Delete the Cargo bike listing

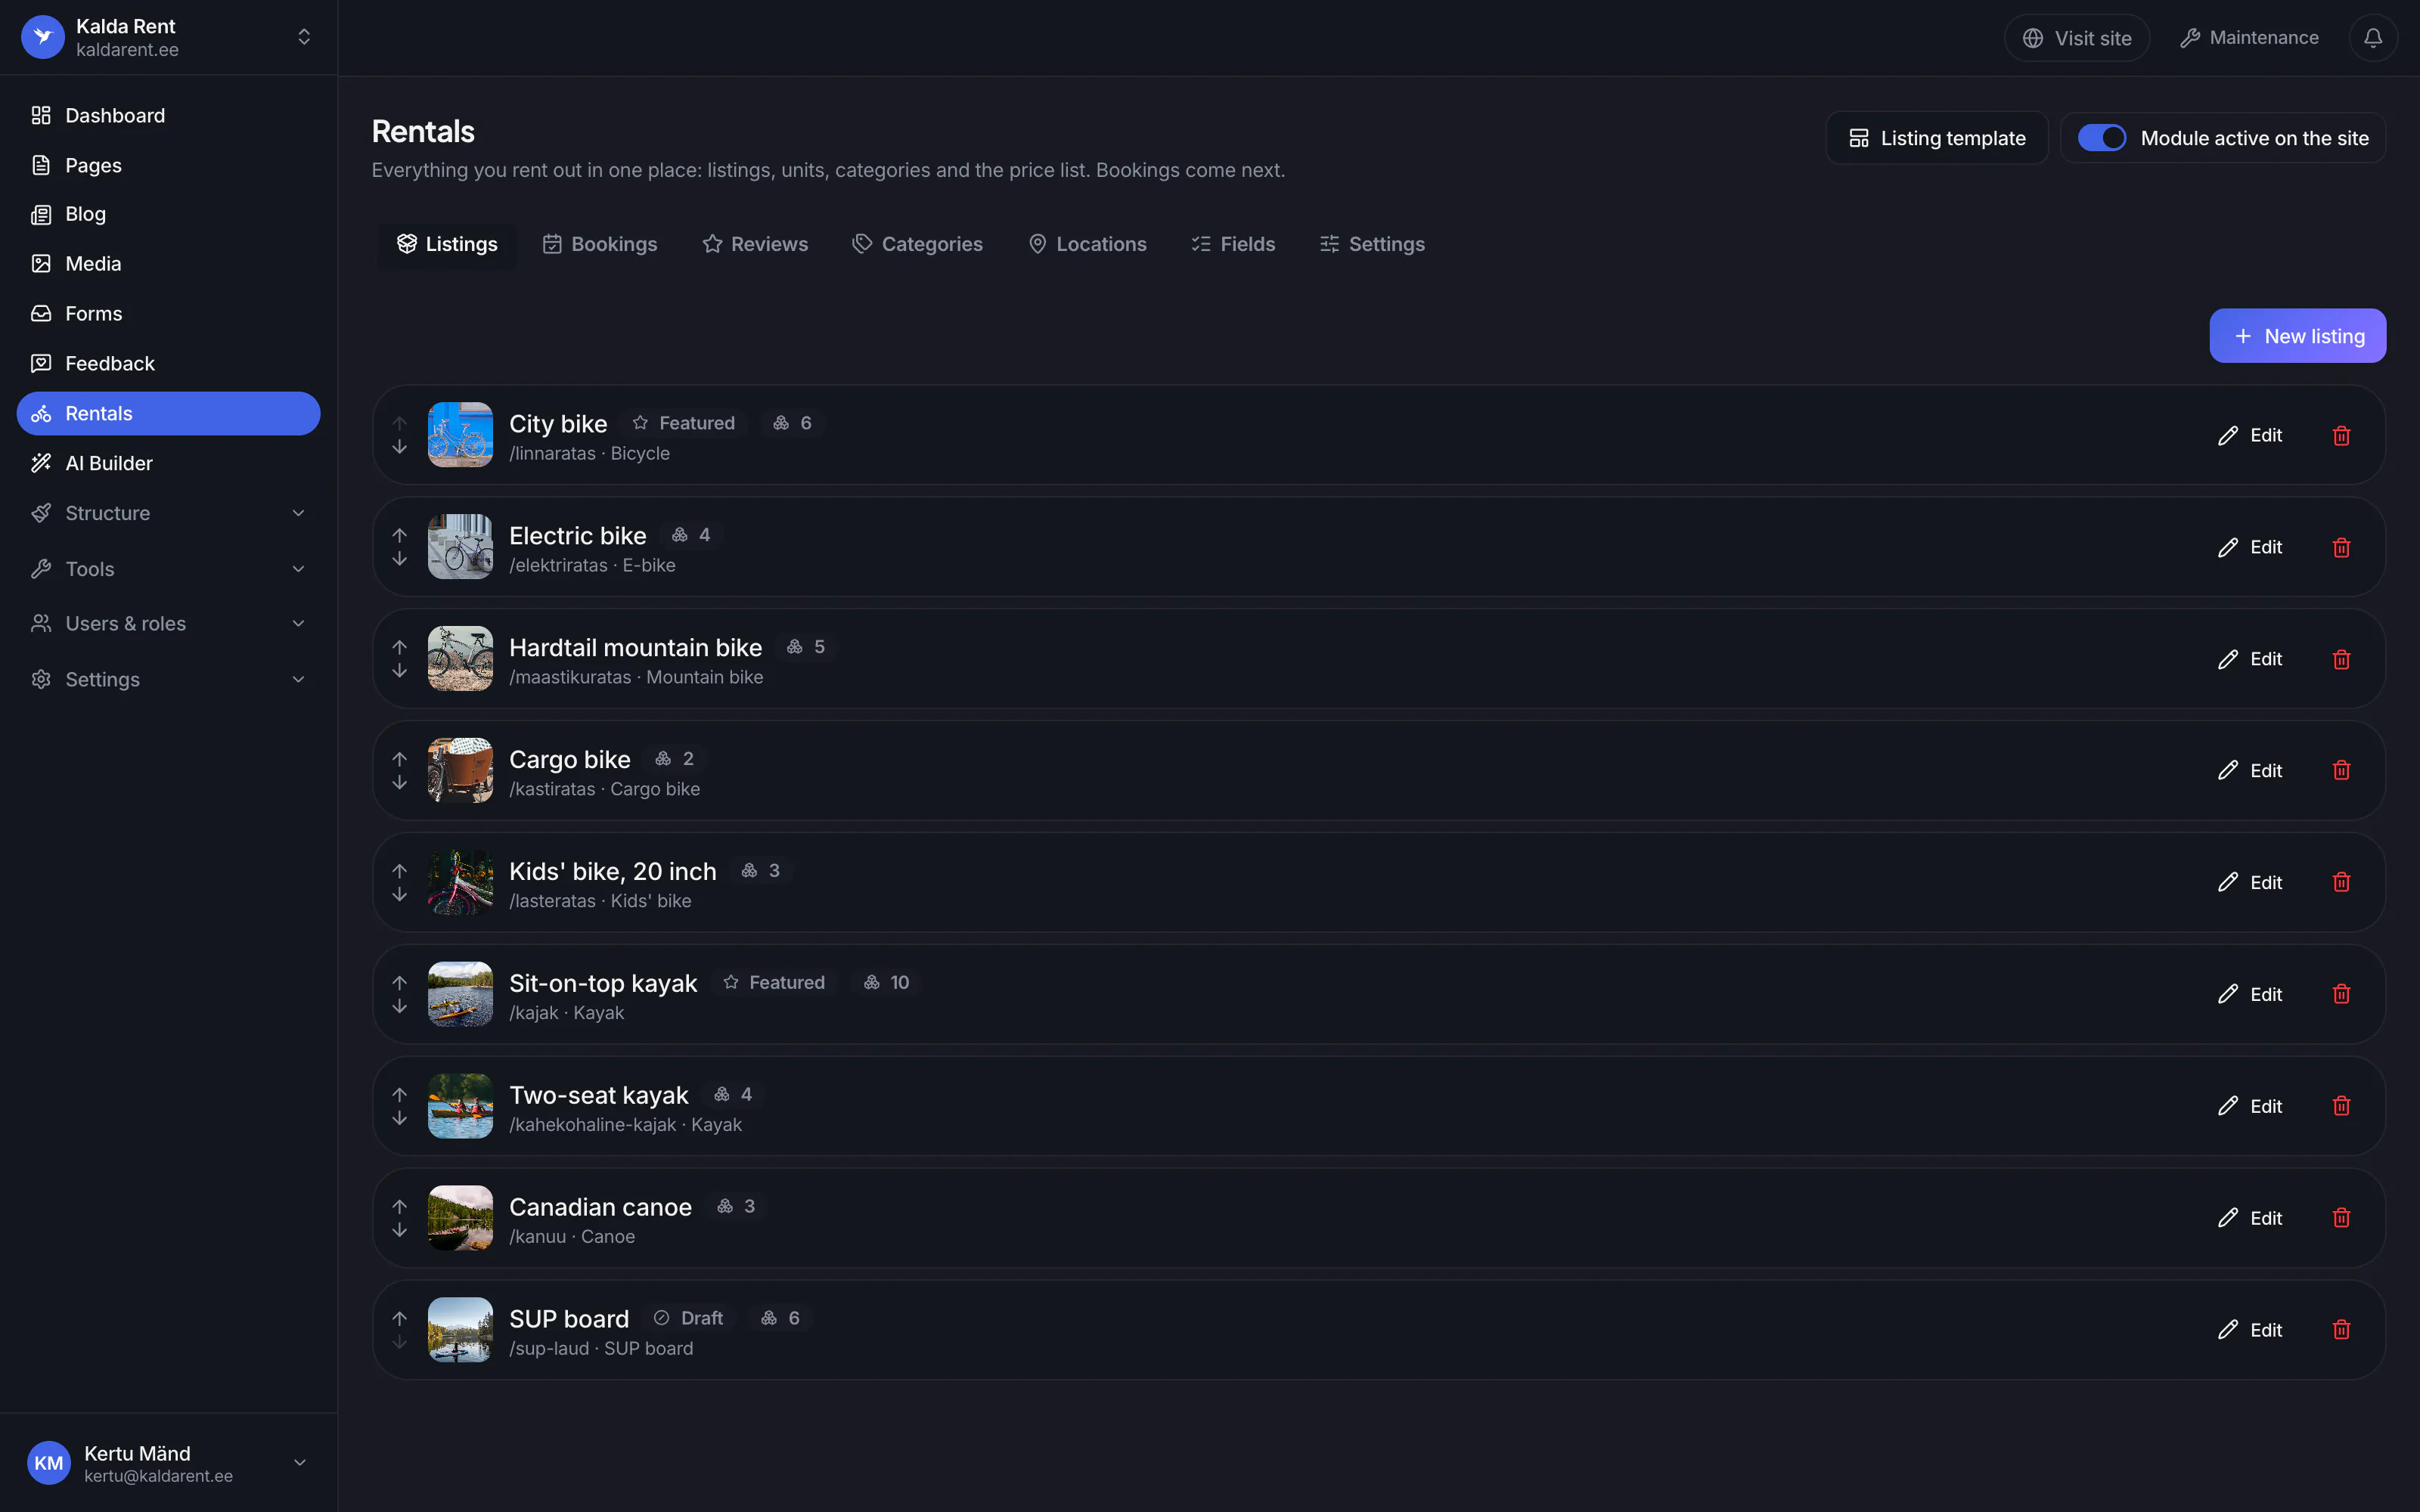2341,770
